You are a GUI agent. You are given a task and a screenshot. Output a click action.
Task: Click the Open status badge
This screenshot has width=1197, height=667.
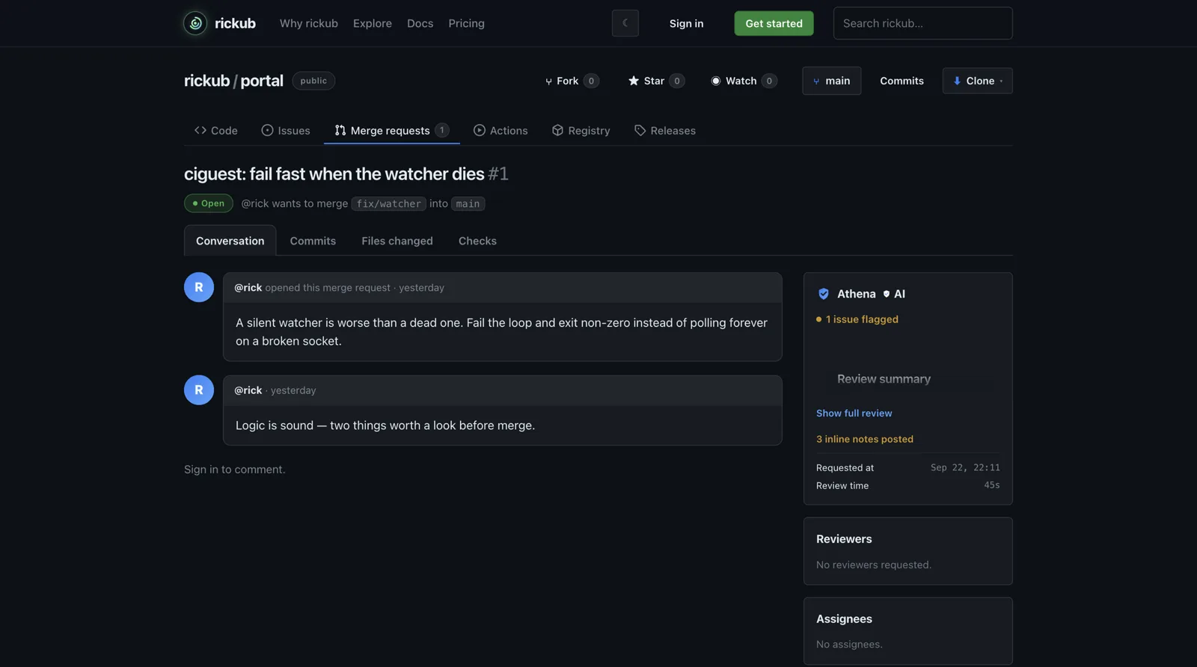[209, 203]
